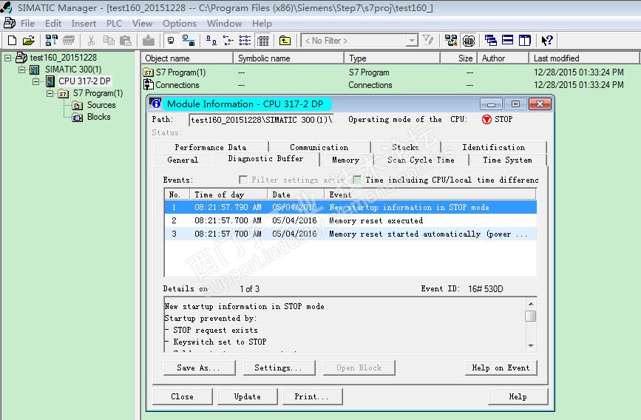Viewport: 641px width, 420px height.
Task: Click the filter funnel icon
Action: click(428, 40)
